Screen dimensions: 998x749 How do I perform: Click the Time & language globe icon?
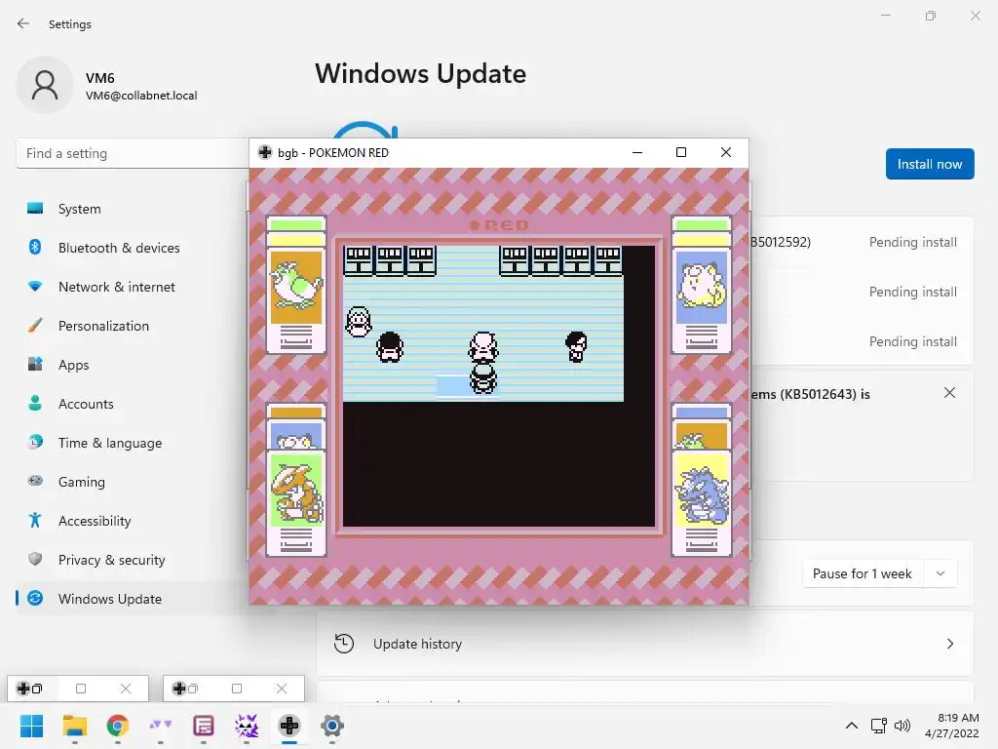click(x=35, y=442)
